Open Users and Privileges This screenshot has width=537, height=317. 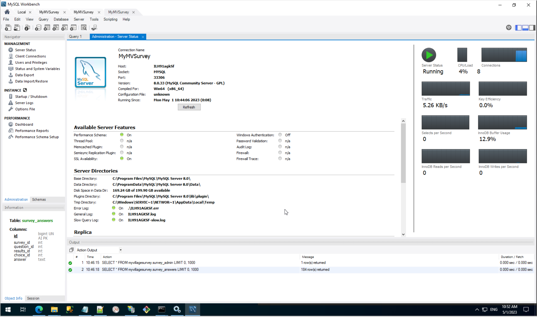(x=31, y=63)
